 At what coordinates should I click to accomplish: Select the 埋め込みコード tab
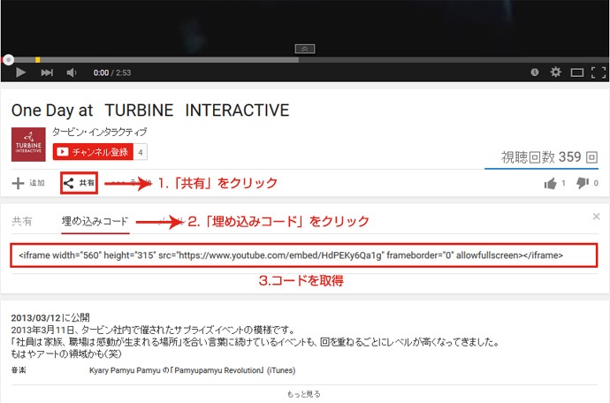95,221
